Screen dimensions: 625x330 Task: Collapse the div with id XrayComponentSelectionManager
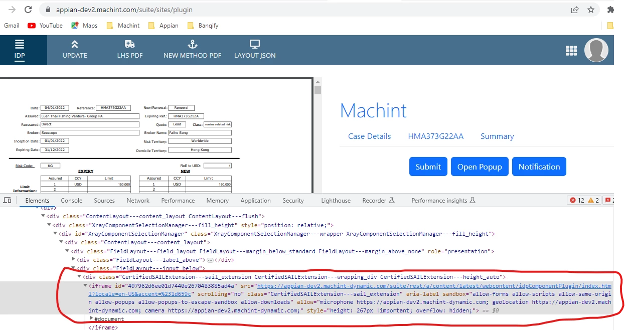pyautogui.click(x=55, y=234)
